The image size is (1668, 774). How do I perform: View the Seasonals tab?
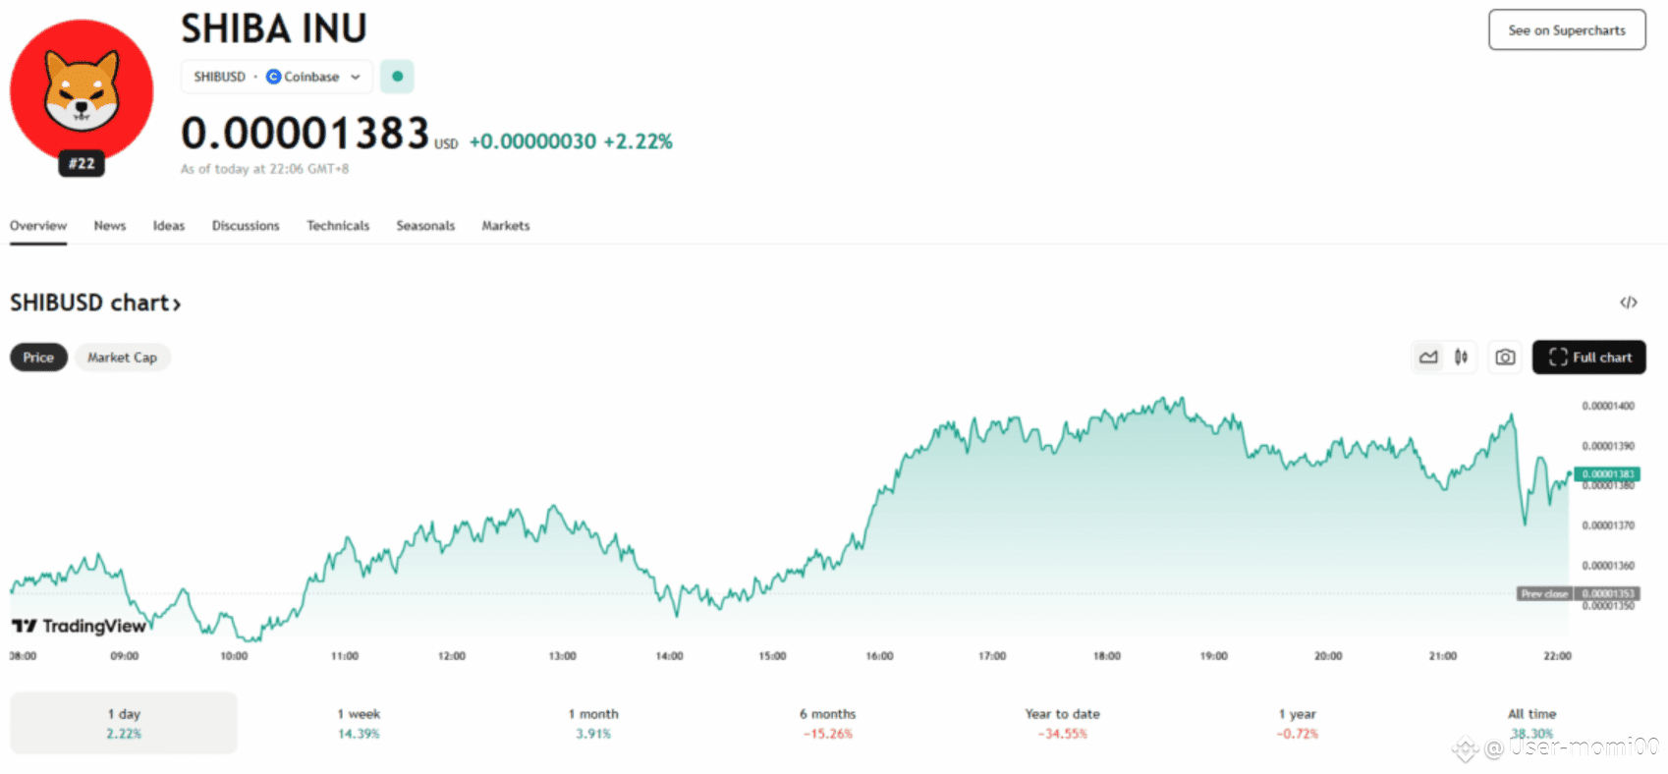pos(425,226)
